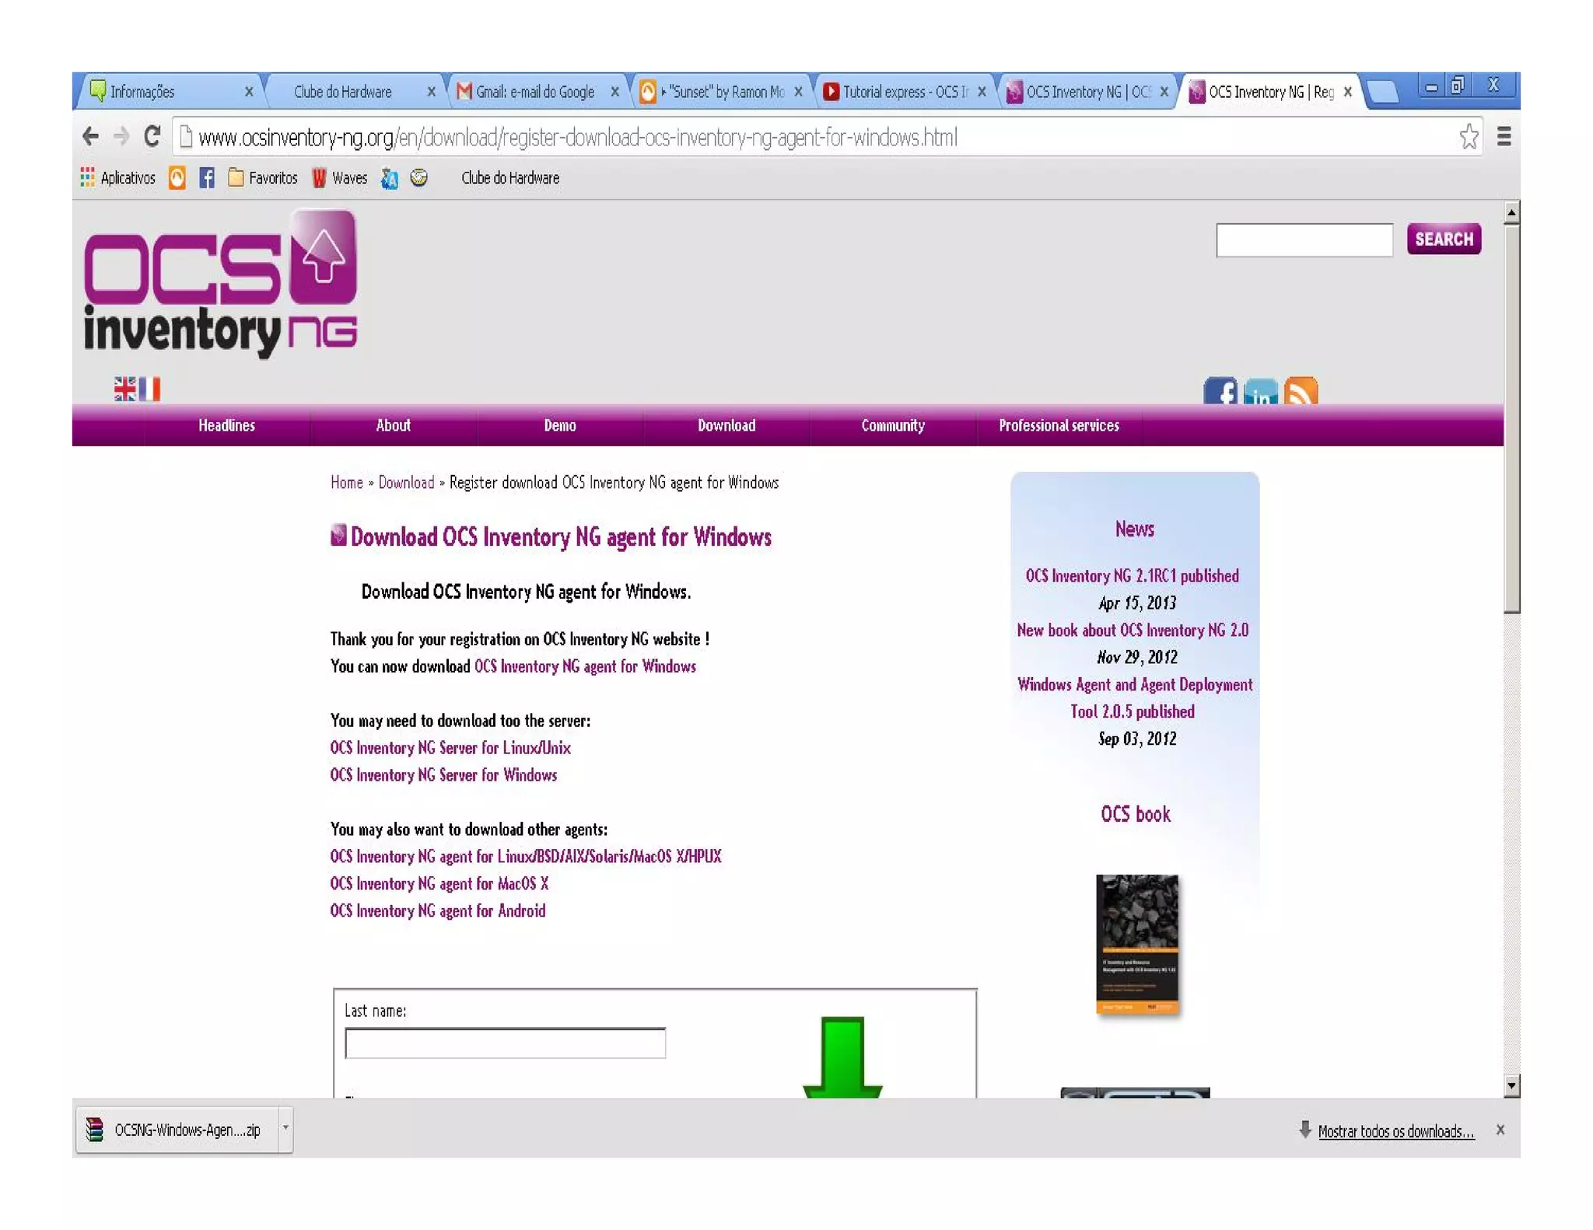
Task: Click the RSS feed icon
Action: [1301, 391]
